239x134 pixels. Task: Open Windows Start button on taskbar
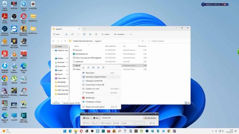[x=65, y=131]
